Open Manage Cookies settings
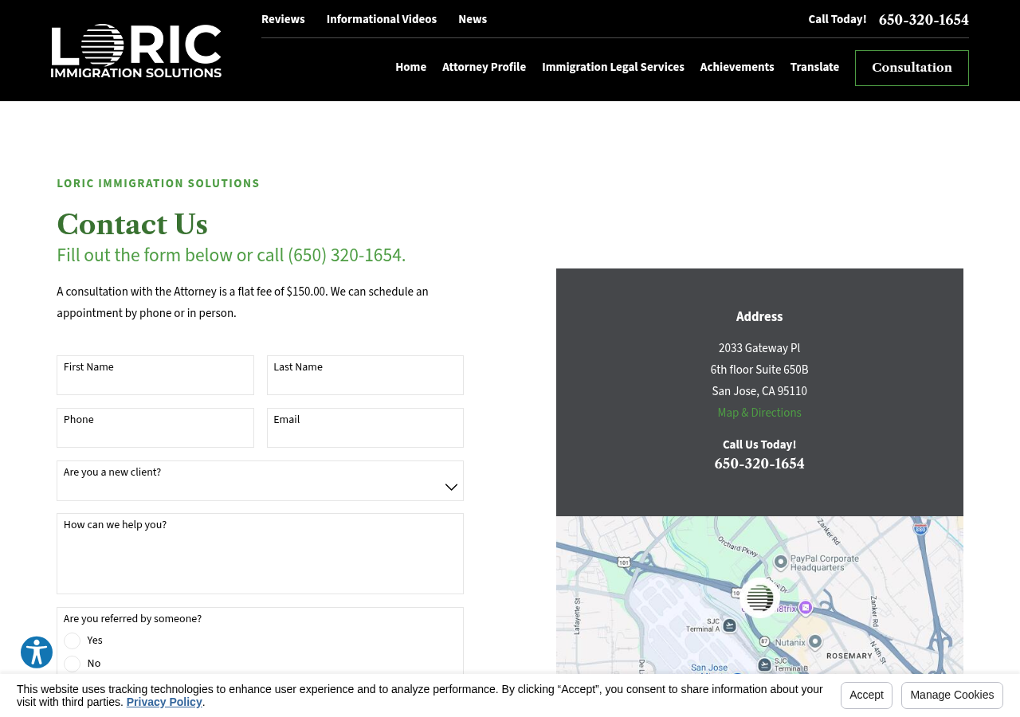 click(951, 695)
